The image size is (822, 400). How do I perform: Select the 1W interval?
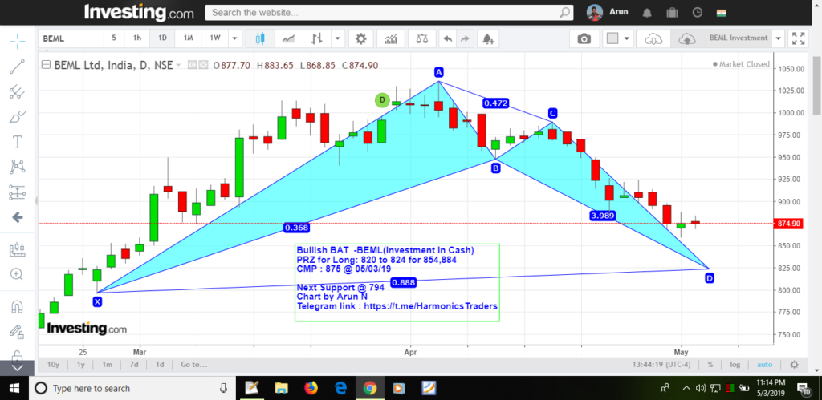click(215, 38)
